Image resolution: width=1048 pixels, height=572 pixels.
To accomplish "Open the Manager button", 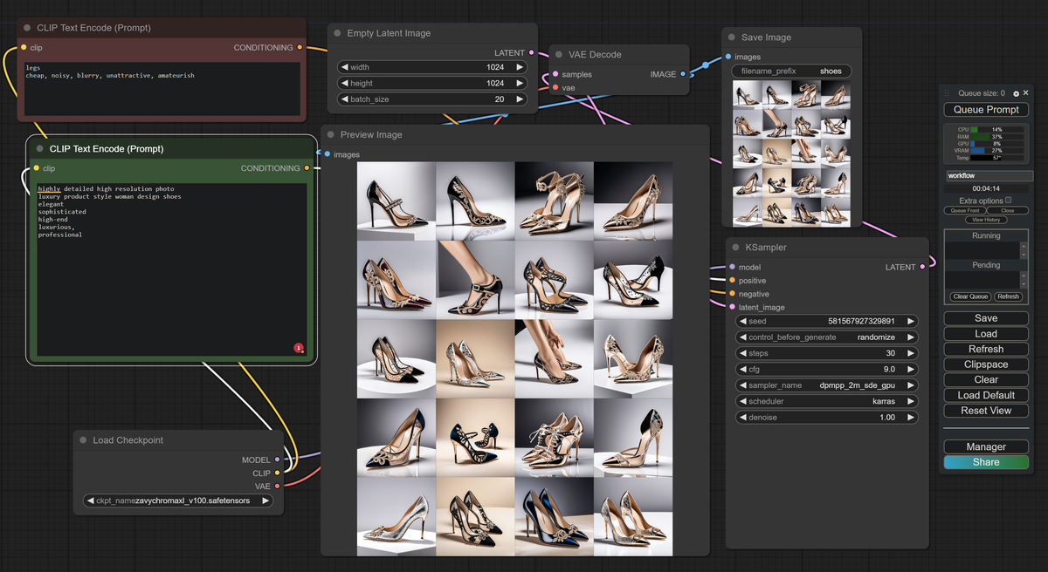I will 986,446.
